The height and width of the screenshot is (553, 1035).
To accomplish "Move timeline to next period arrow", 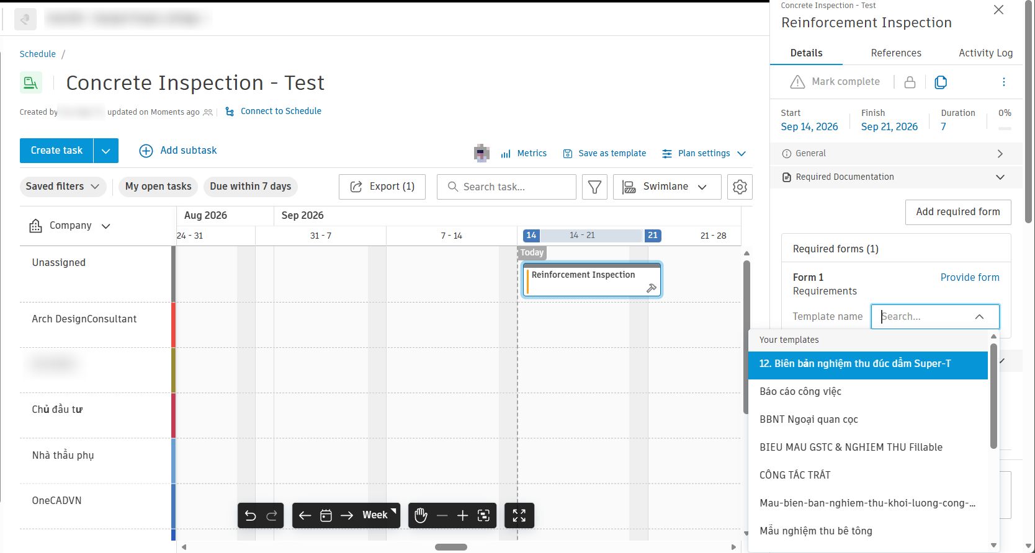I will (347, 515).
